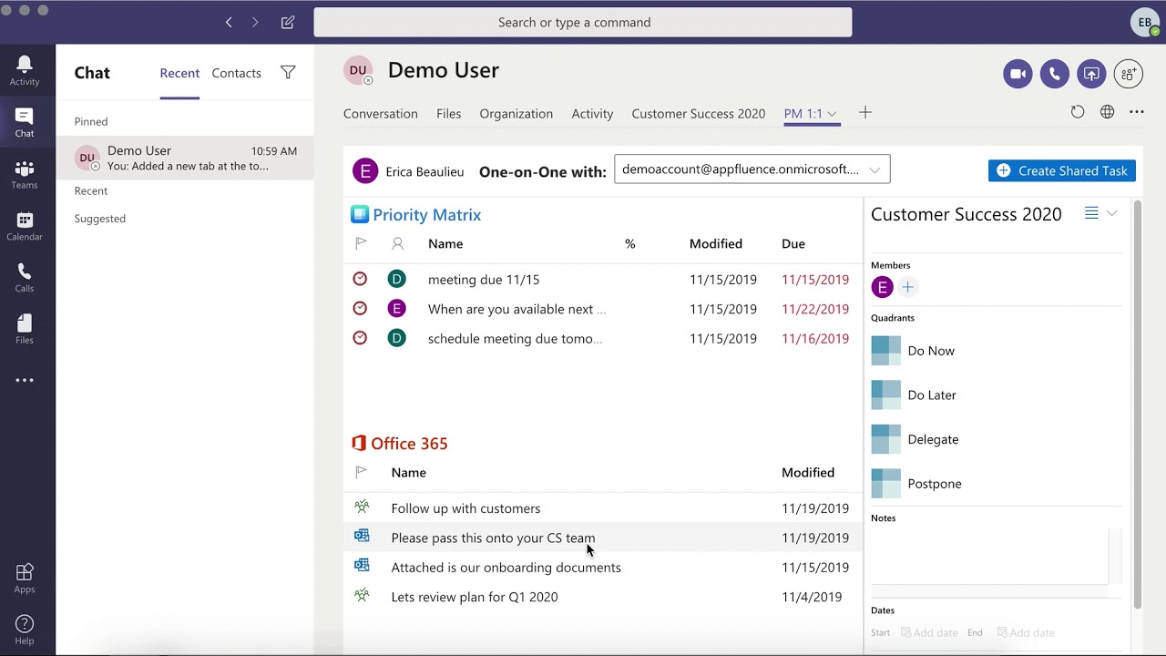Start an audio call with Demo User
This screenshot has width=1166, height=656.
(1055, 74)
